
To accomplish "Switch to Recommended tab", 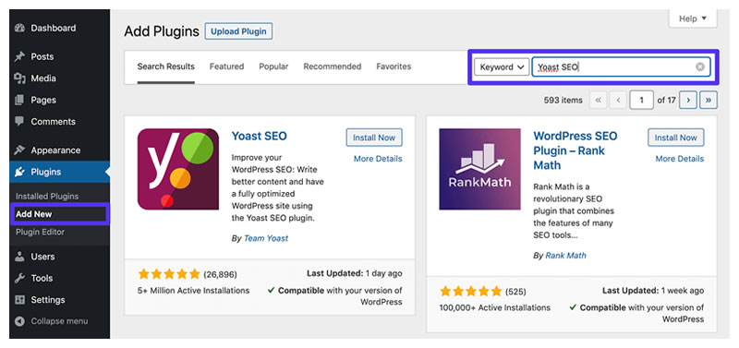I will click(333, 66).
